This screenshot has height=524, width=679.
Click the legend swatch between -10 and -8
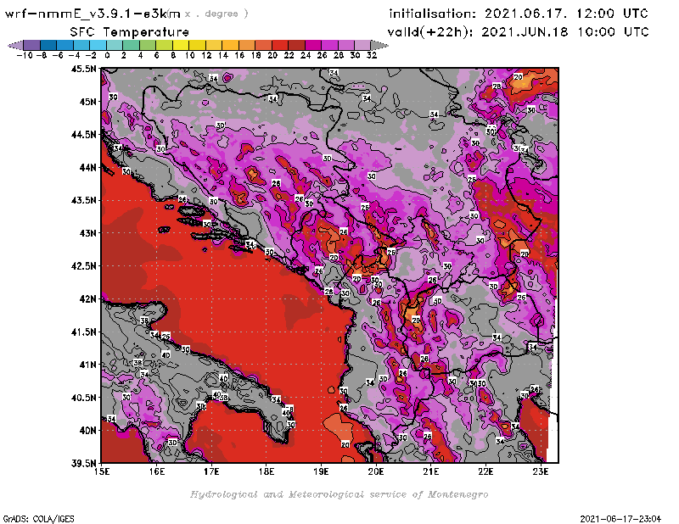point(32,45)
